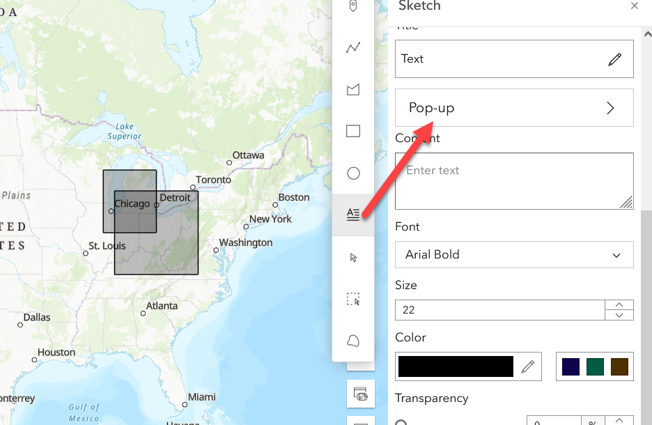Select the Text sketch tool

point(353,215)
